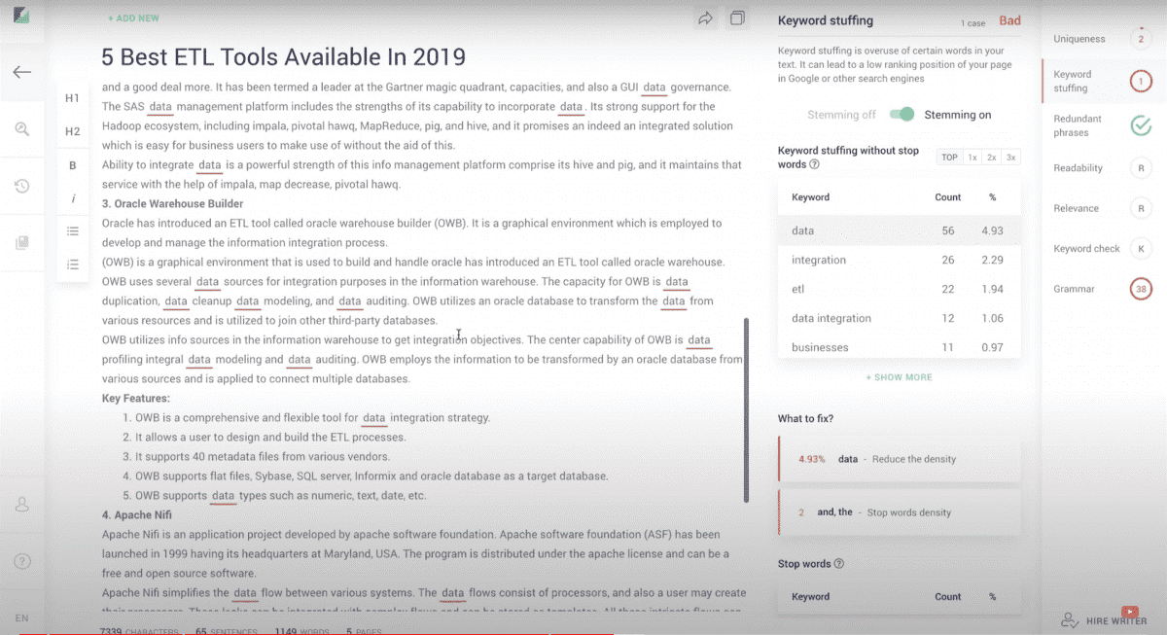Click the title '5 Best ETL Tools Available In 2019'
The height and width of the screenshot is (635, 1167).
point(284,56)
